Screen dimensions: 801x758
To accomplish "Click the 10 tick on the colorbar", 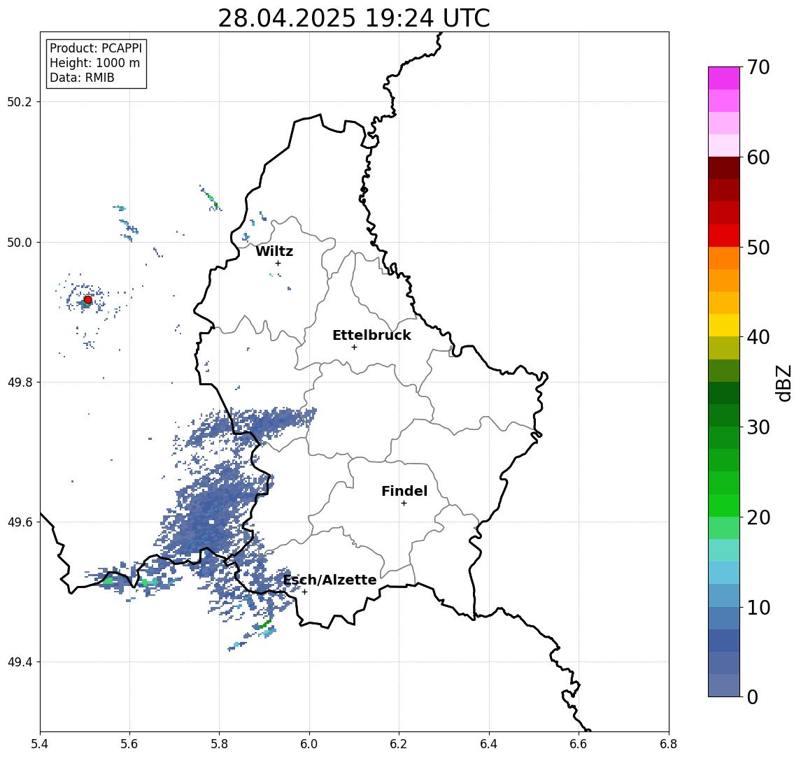I will pos(758,608).
